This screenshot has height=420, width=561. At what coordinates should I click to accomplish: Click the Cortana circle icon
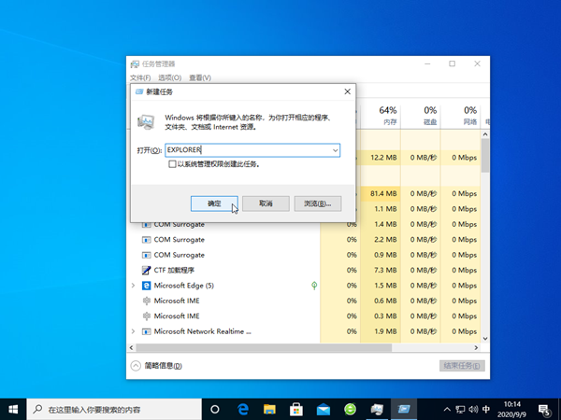215,410
